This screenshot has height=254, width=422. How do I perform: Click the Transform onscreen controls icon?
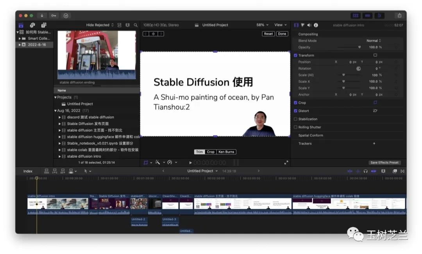click(x=375, y=55)
